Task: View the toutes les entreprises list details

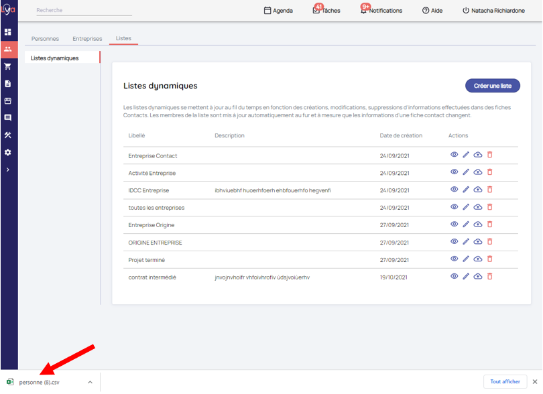Action: [x=454, y=207]
